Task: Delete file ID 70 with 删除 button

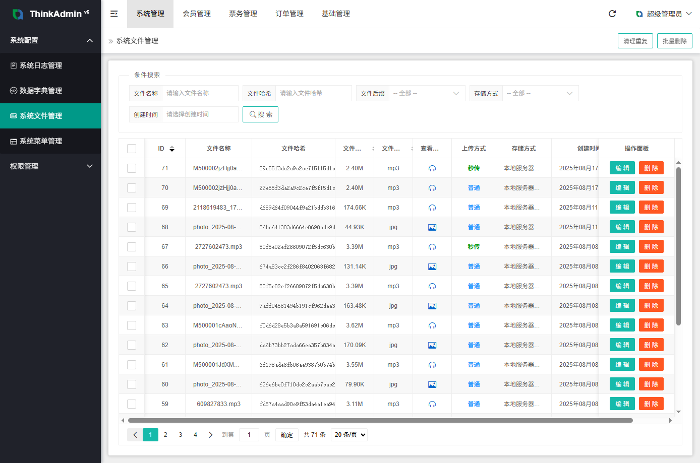Action: pyautogui.click(x=651, y=188)
